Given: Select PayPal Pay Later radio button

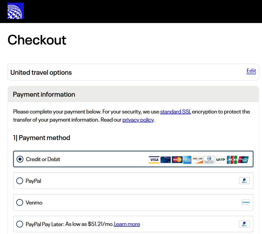Looking at the screenshot, I should (x=20, y=224).
